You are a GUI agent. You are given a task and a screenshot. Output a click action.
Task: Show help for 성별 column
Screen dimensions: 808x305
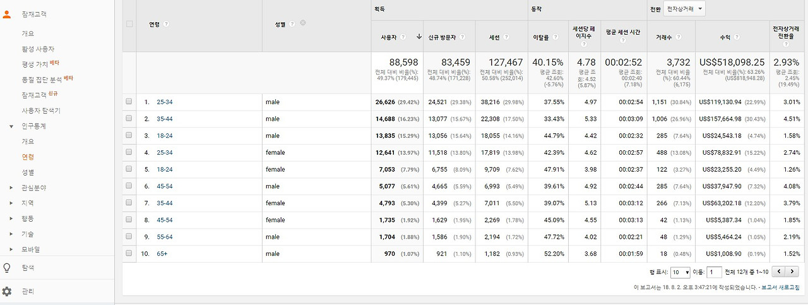tap(292, 24)
